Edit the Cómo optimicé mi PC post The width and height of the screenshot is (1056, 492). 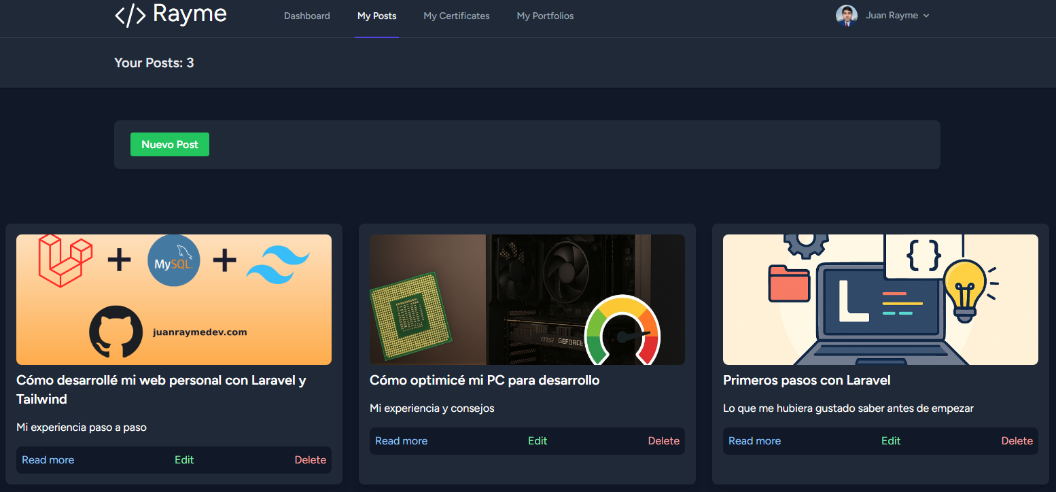click(x=538, y=441)
